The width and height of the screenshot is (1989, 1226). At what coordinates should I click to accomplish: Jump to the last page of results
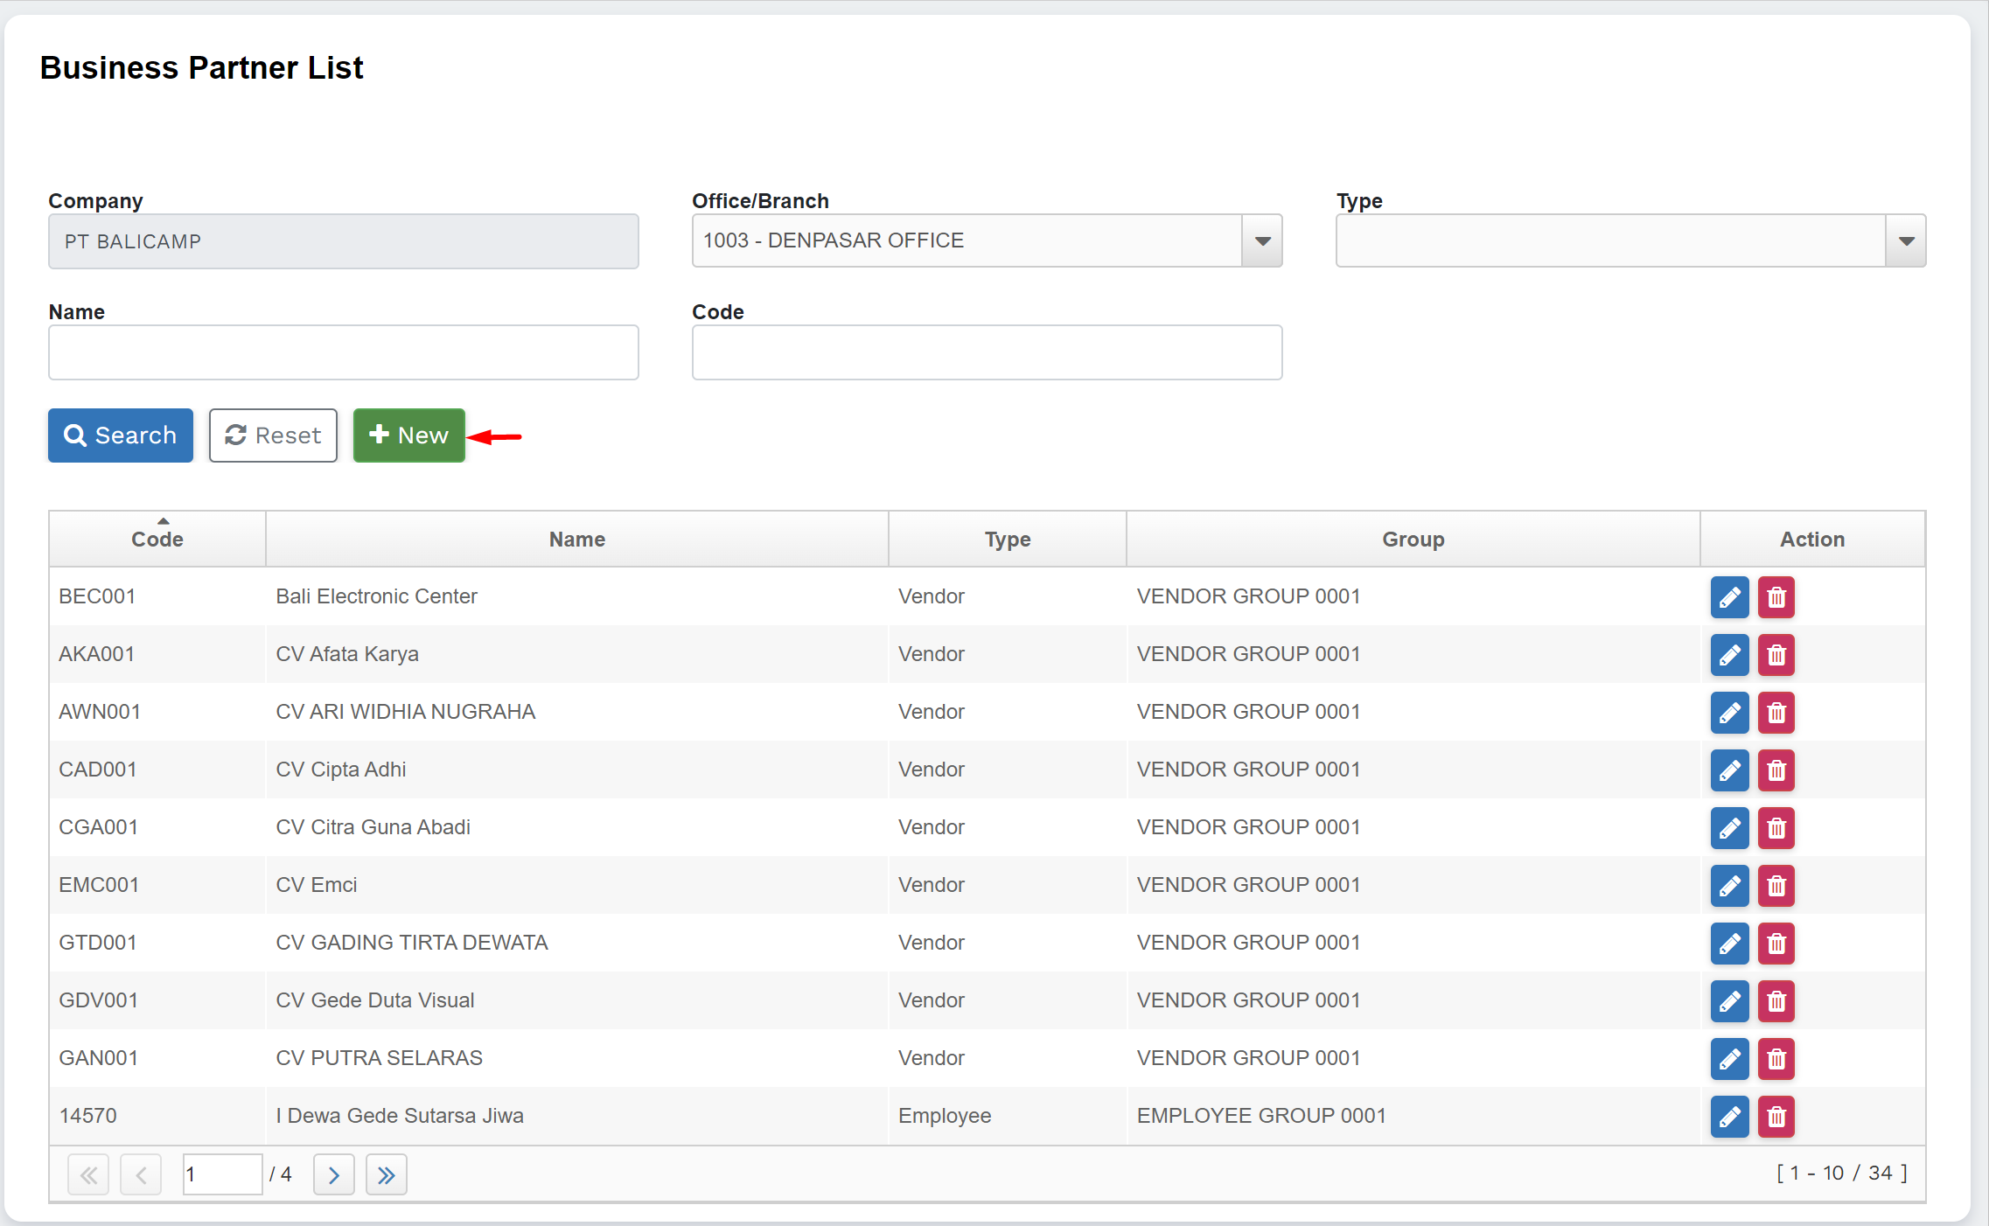pyautogui.click(x=386, y=1174)
